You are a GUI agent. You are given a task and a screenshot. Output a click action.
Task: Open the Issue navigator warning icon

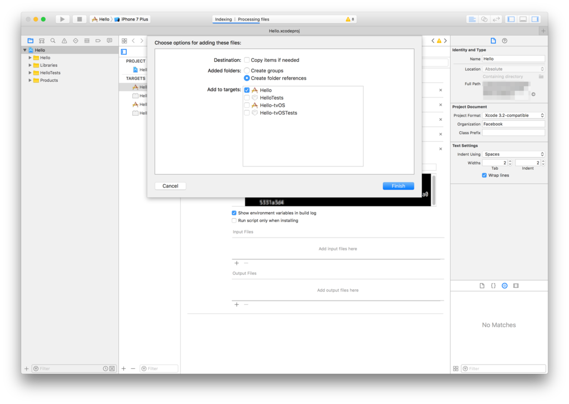(64, 41)
